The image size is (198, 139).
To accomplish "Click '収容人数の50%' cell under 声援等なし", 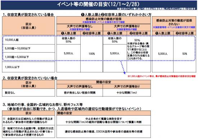I will click(x=68, y=40).
